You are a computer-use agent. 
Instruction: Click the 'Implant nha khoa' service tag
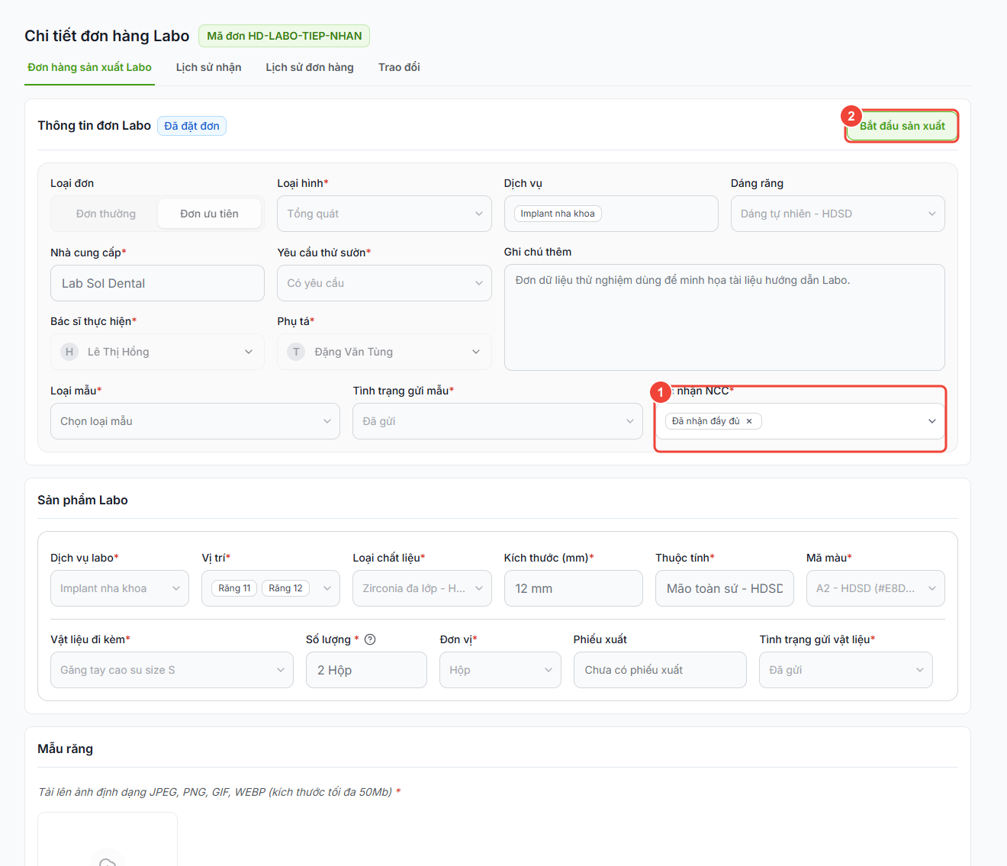click(x=558, y=214)
